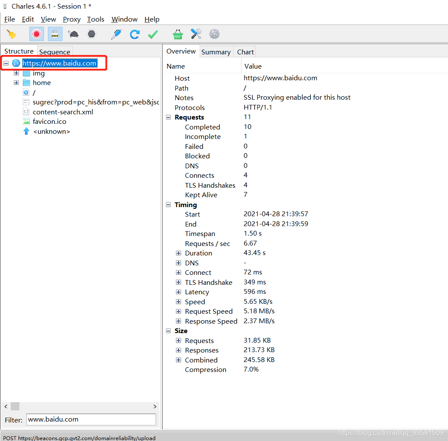
Task: Expand the Duration row
Action: pyautogui.click(x=178, y=253)
